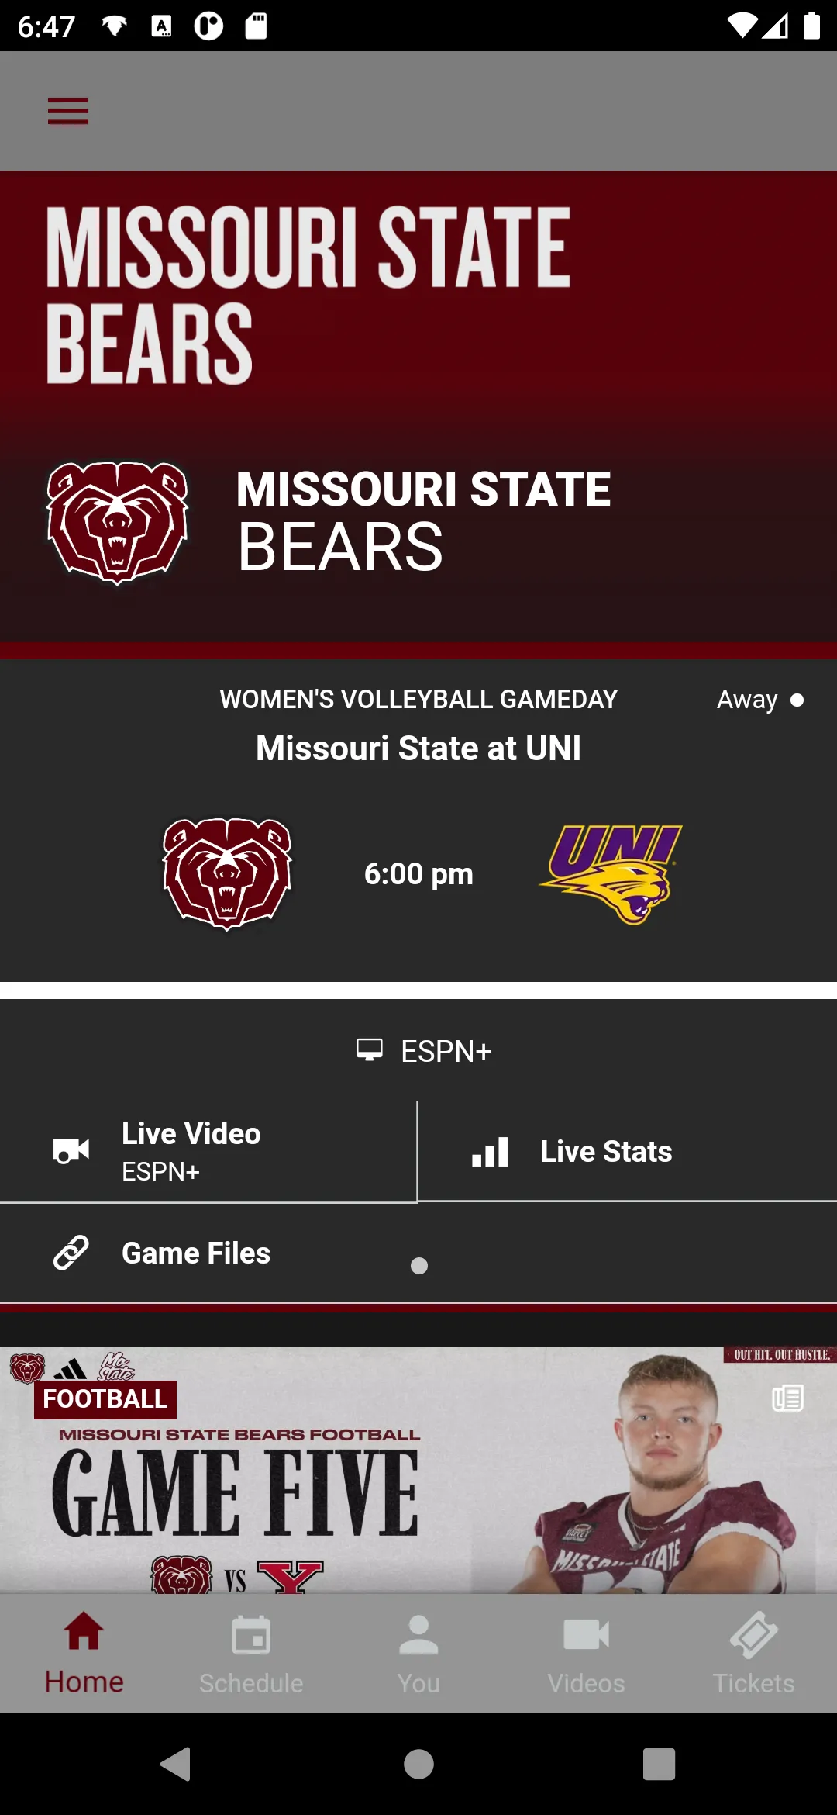Tap the Missouri State bear logo in header
The width and height of the screenshot is (837, 1815).
click(x=117, y=522)
